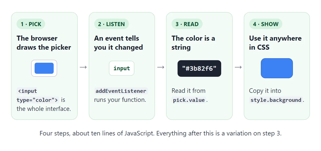Click the addEventListener code snippet
321x151 pixels.
coord(121,91)
